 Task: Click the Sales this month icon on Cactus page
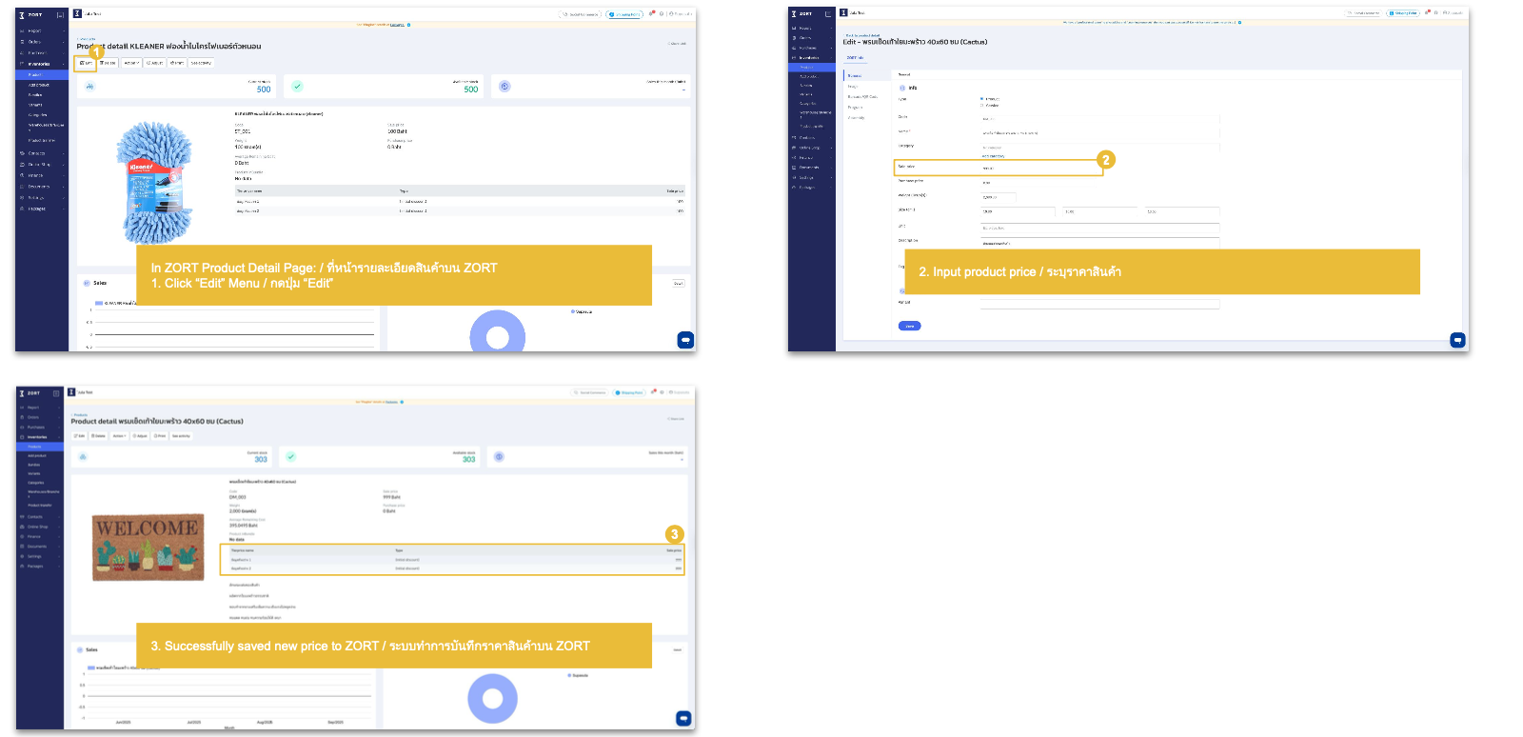point(499,457)
